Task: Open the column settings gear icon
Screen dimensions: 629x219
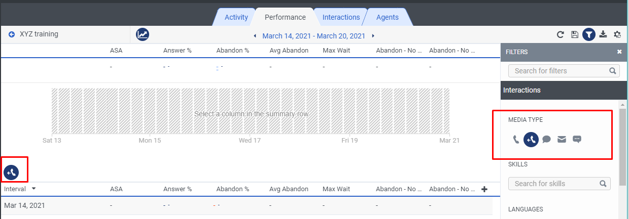Action: 617,35
